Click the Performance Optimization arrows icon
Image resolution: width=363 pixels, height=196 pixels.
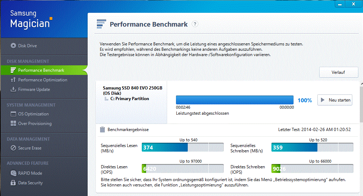(x=13, y=80)
